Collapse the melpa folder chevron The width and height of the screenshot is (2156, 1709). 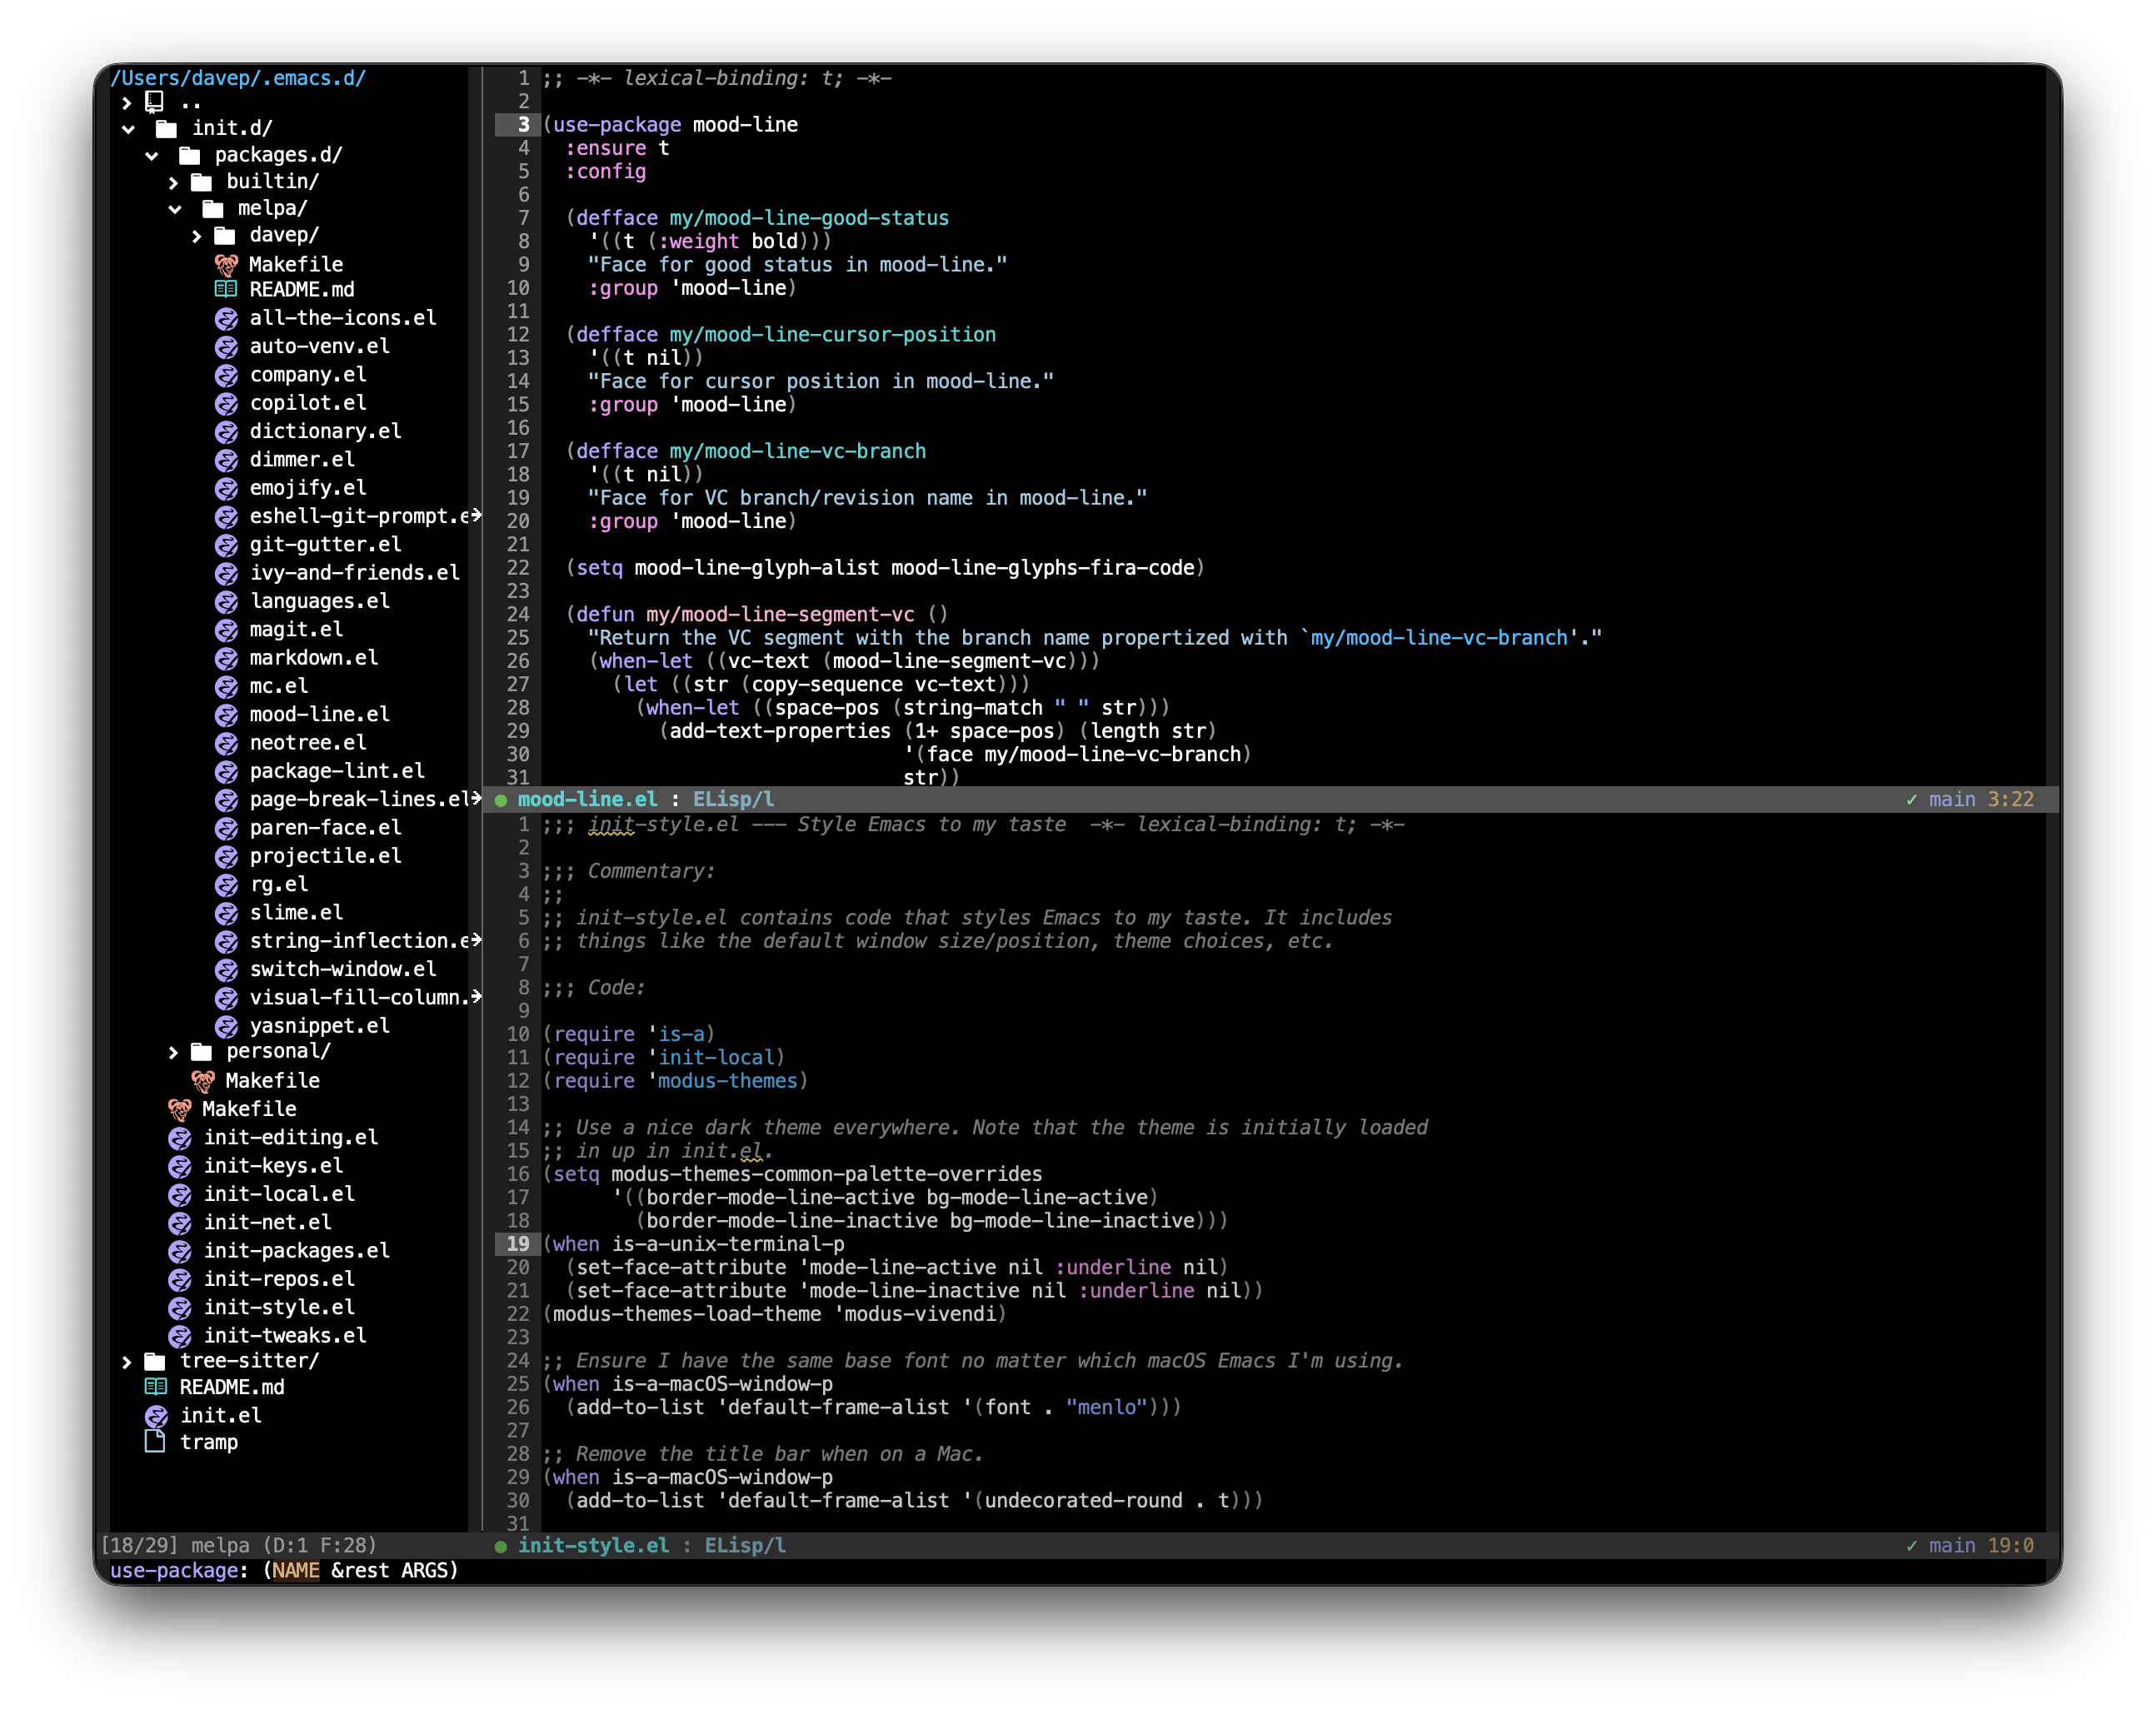(x=175, y=209)
